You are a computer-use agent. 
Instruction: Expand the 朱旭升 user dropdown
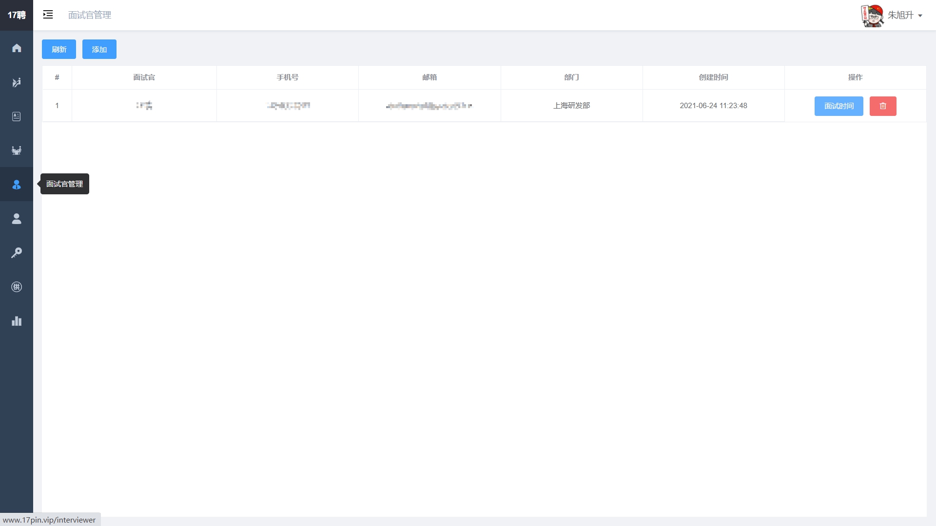tap(905, 15)
